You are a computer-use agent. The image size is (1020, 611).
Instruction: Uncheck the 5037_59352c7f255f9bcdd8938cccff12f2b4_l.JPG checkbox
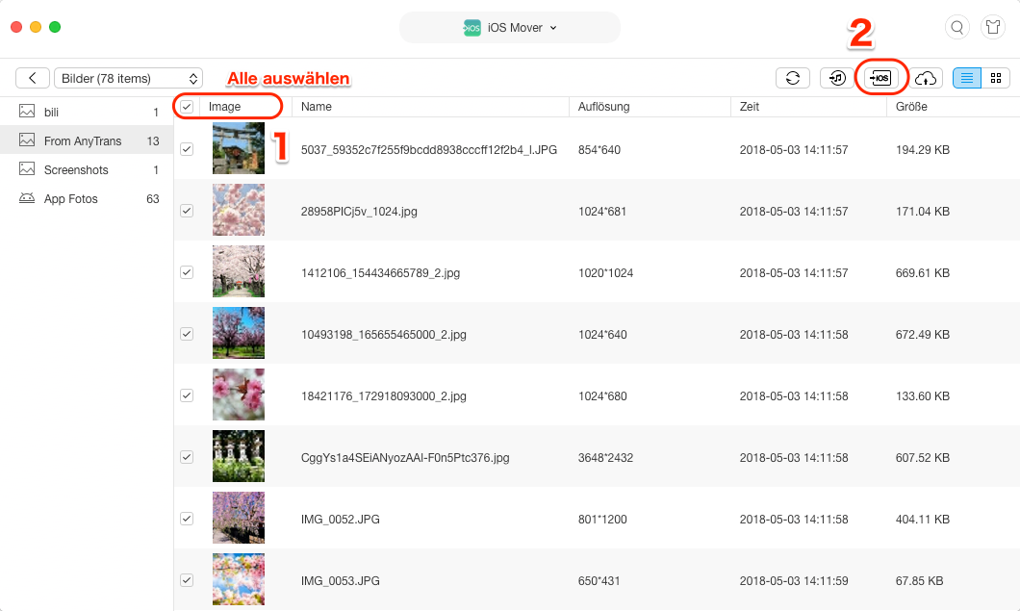tap(187, 149)
